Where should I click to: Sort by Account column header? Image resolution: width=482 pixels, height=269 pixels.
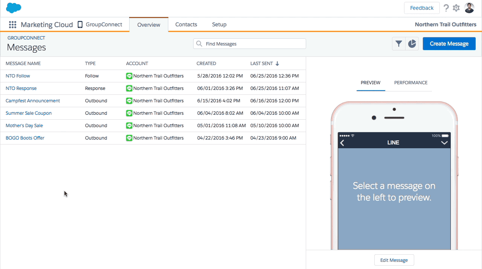[137, 64]
